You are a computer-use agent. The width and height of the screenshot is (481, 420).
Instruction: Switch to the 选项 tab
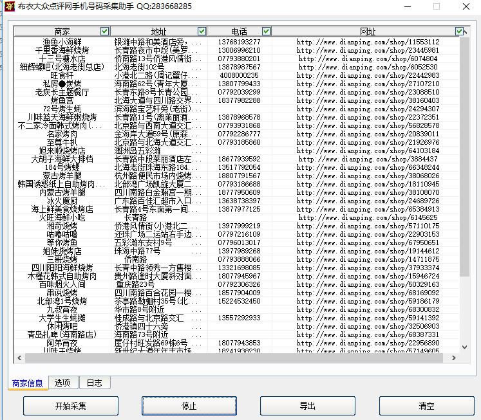point(62,383)
